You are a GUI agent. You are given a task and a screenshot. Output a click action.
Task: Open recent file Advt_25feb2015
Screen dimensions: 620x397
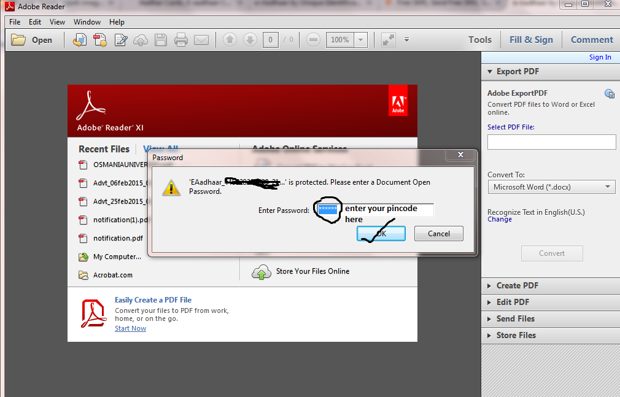click(x=120, y=201)
